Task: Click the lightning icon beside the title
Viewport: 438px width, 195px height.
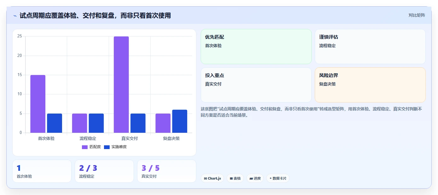Action: (15, 16)
